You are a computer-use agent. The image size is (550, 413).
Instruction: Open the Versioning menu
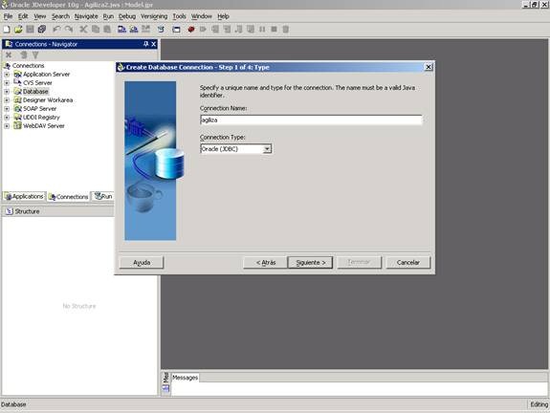coord(154,16)
